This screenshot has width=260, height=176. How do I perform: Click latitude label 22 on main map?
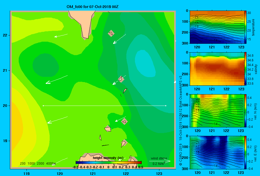click(5, 35)
